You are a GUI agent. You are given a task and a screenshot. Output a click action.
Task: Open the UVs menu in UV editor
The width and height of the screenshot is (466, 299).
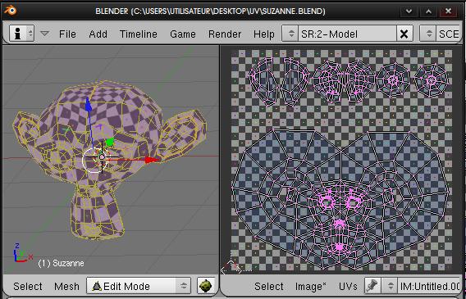(348, 287)
